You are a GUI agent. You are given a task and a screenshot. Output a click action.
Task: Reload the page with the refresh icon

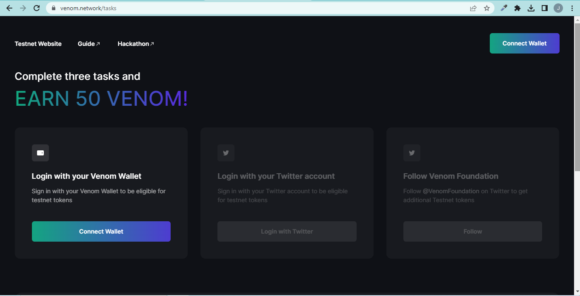[x=37, y=8]
